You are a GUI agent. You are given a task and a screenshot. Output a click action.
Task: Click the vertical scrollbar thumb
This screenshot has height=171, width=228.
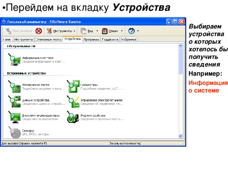(180, 61)
